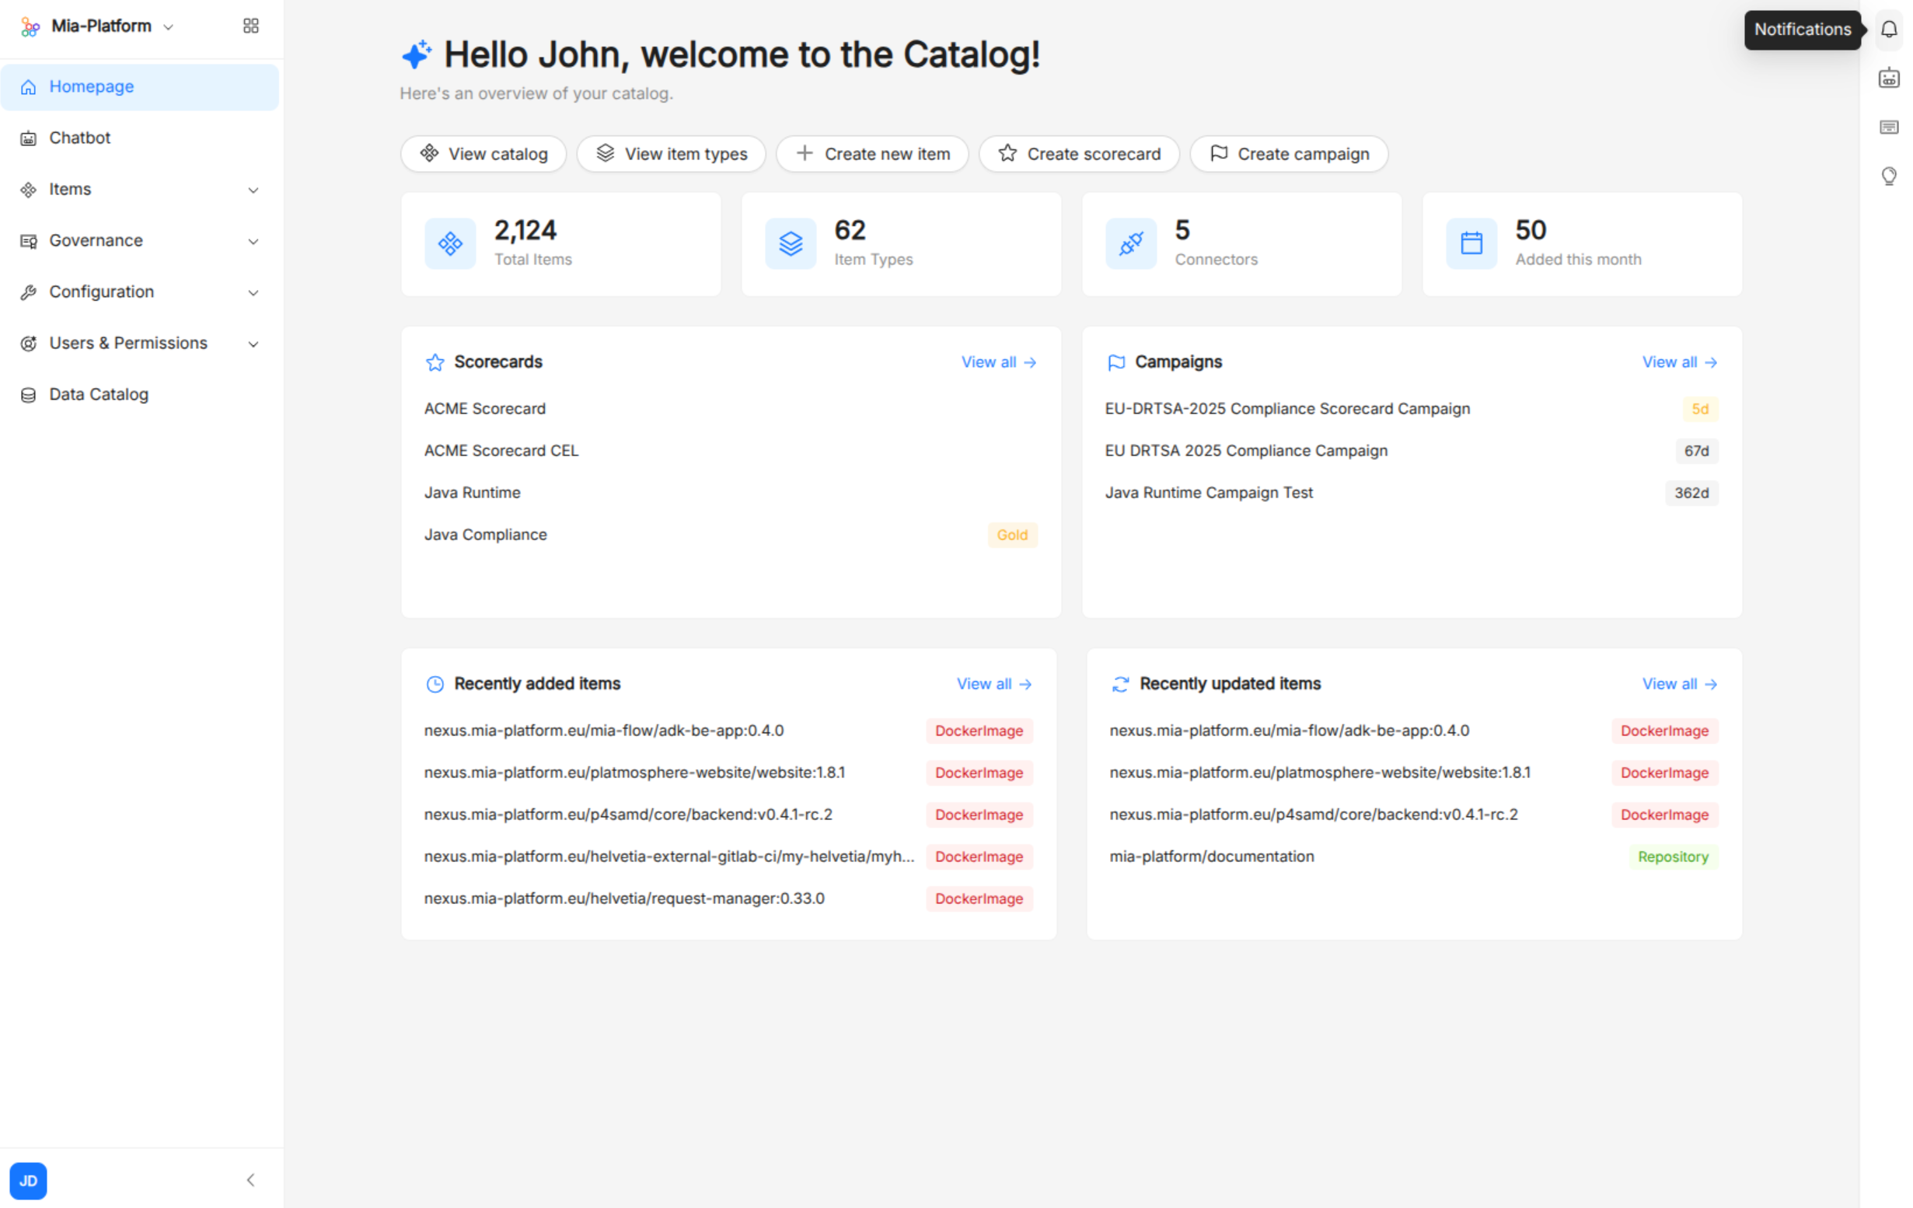Click the Create campaign button
1913x1208 pixels.
1289,153
